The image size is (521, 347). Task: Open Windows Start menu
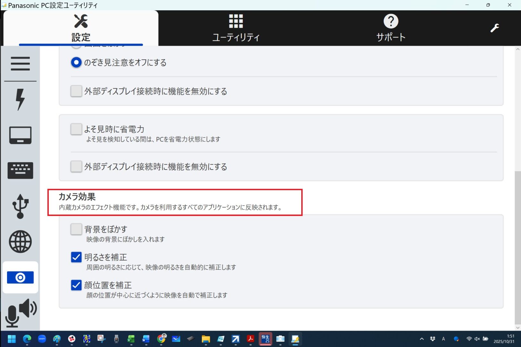12,339
